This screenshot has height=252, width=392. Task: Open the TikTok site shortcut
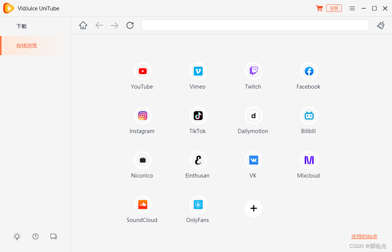coord(198,116)
